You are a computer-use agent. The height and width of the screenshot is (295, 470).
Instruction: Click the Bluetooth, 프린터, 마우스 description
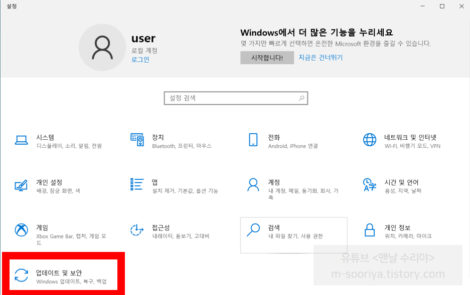[182, 146]
